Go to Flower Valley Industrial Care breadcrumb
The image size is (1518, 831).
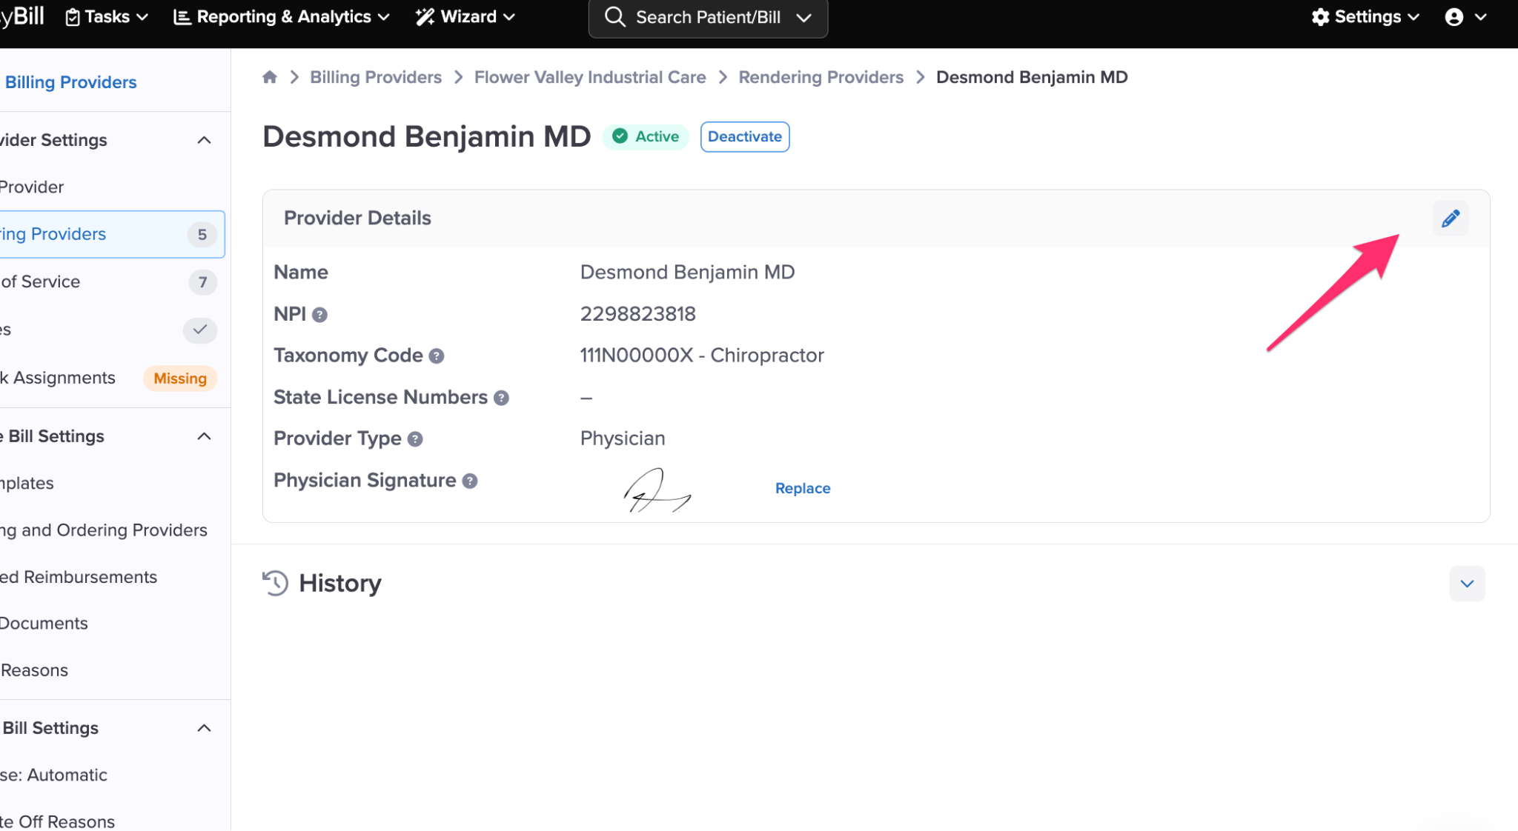(x=589, y=77)
